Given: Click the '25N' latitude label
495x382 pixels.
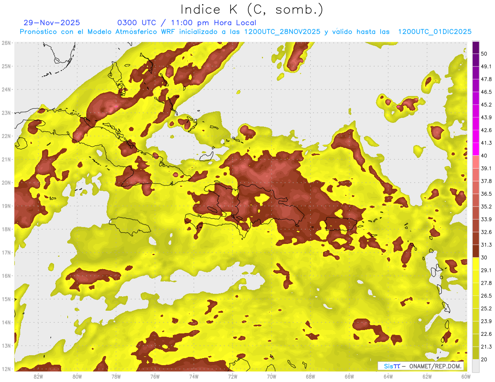Looking at the screenshot, I should tap(6, 66).
